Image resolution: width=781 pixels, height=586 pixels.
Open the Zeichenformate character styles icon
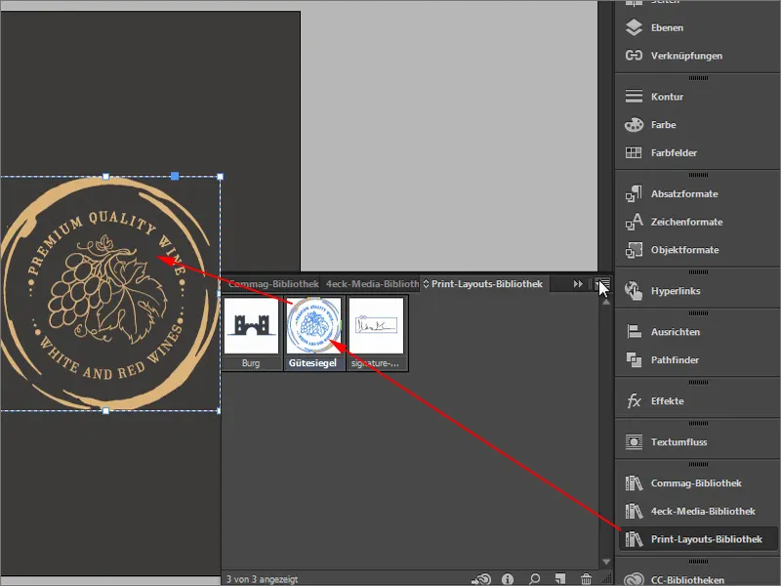(x=634, y=222)
